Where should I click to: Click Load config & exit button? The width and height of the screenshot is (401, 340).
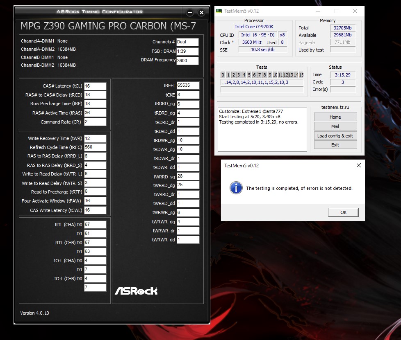pos(335,136)
